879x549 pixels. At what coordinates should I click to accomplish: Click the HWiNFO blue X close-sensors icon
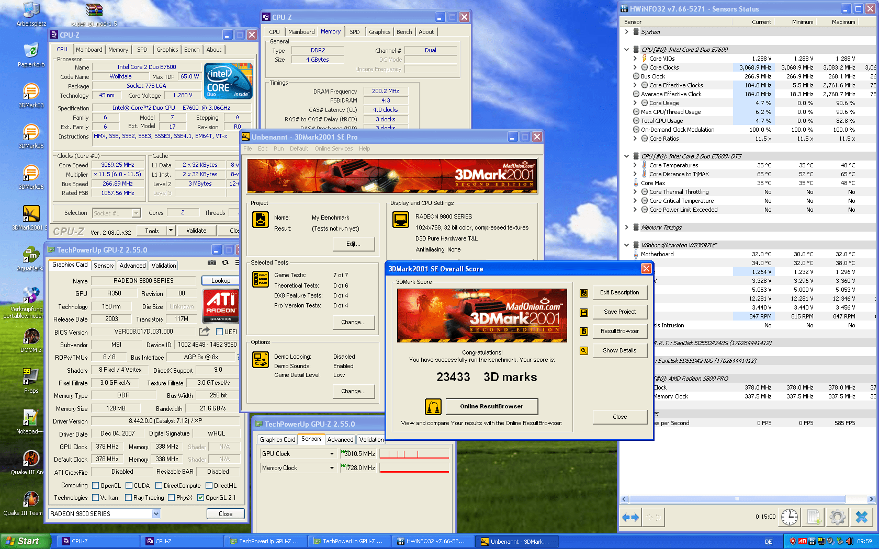(862, 517)
